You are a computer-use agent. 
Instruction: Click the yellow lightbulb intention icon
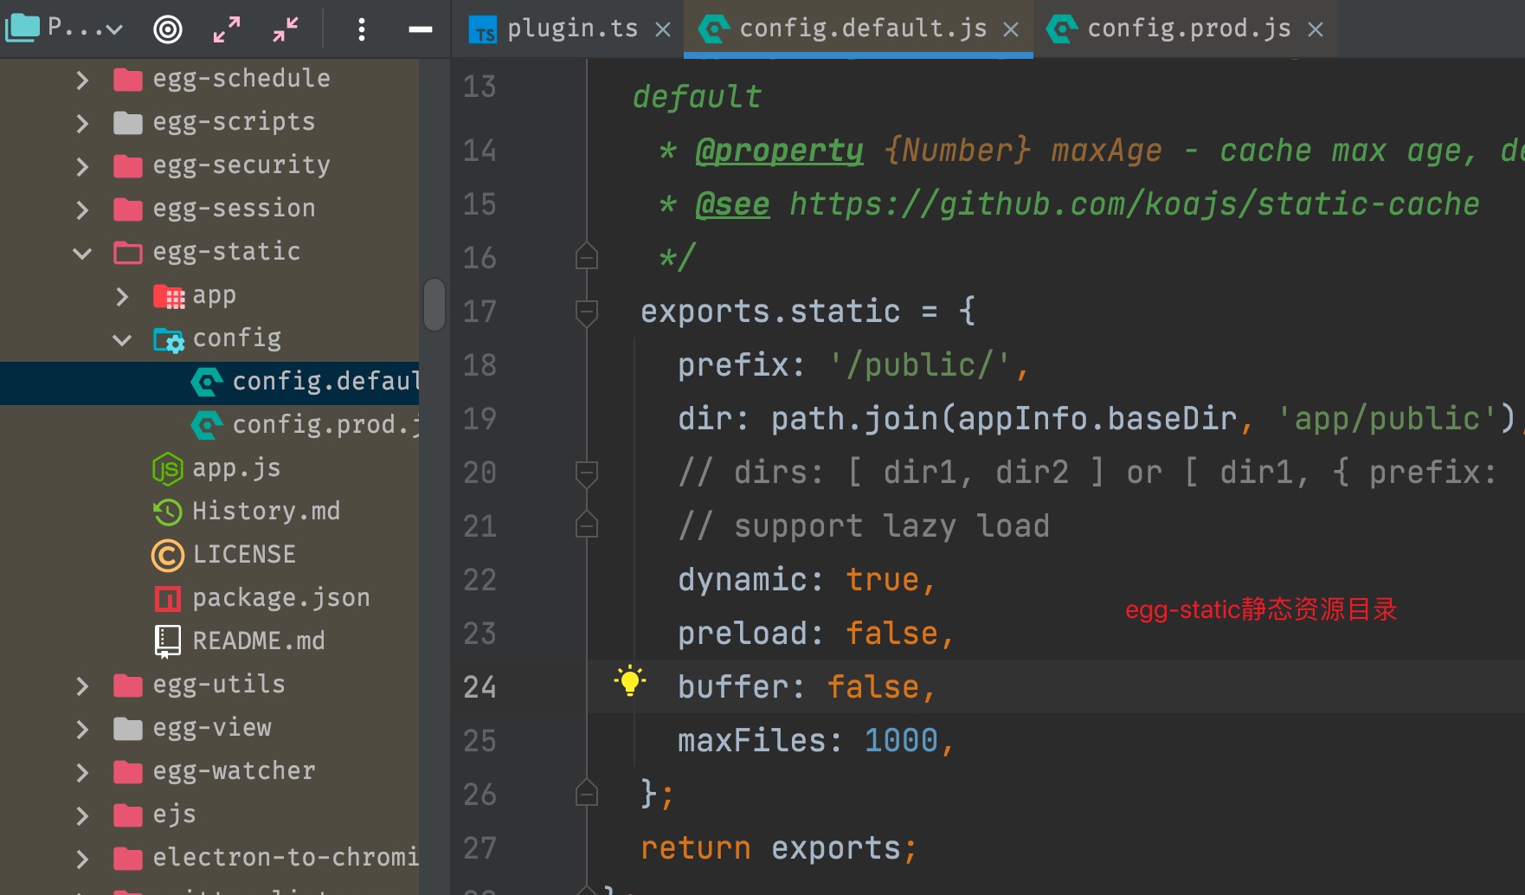coord(630,682)
